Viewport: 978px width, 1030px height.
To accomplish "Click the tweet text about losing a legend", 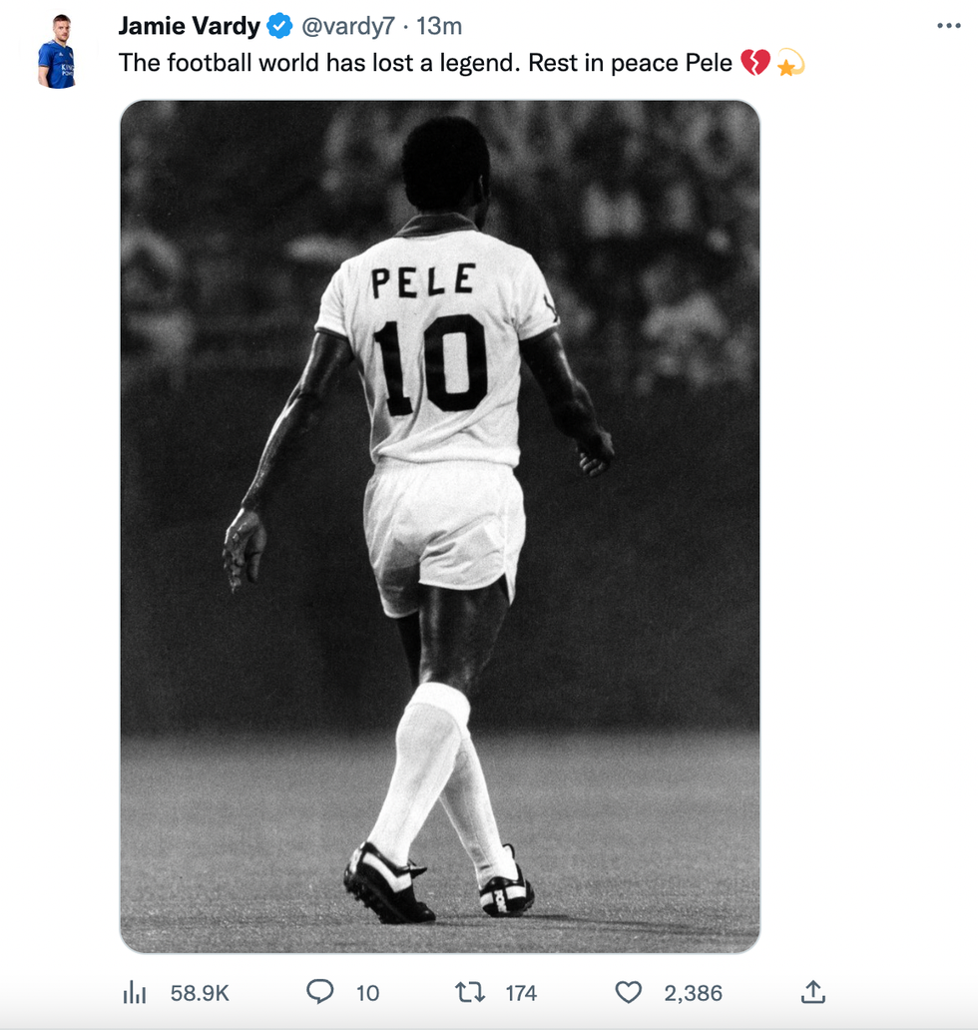I will (x=424, y=63).
